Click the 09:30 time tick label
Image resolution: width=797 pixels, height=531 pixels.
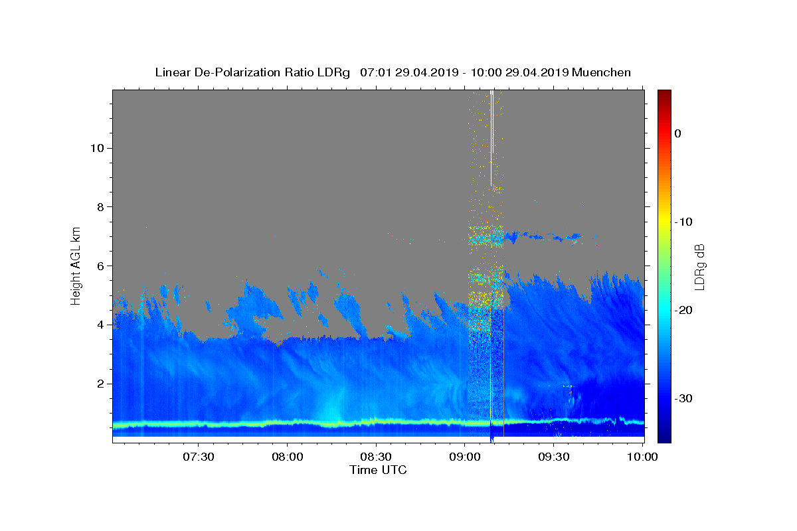pos(554,457)
